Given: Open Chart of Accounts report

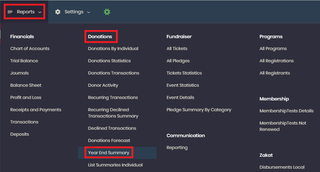Looking at the screenshot, I should [30, 49].
